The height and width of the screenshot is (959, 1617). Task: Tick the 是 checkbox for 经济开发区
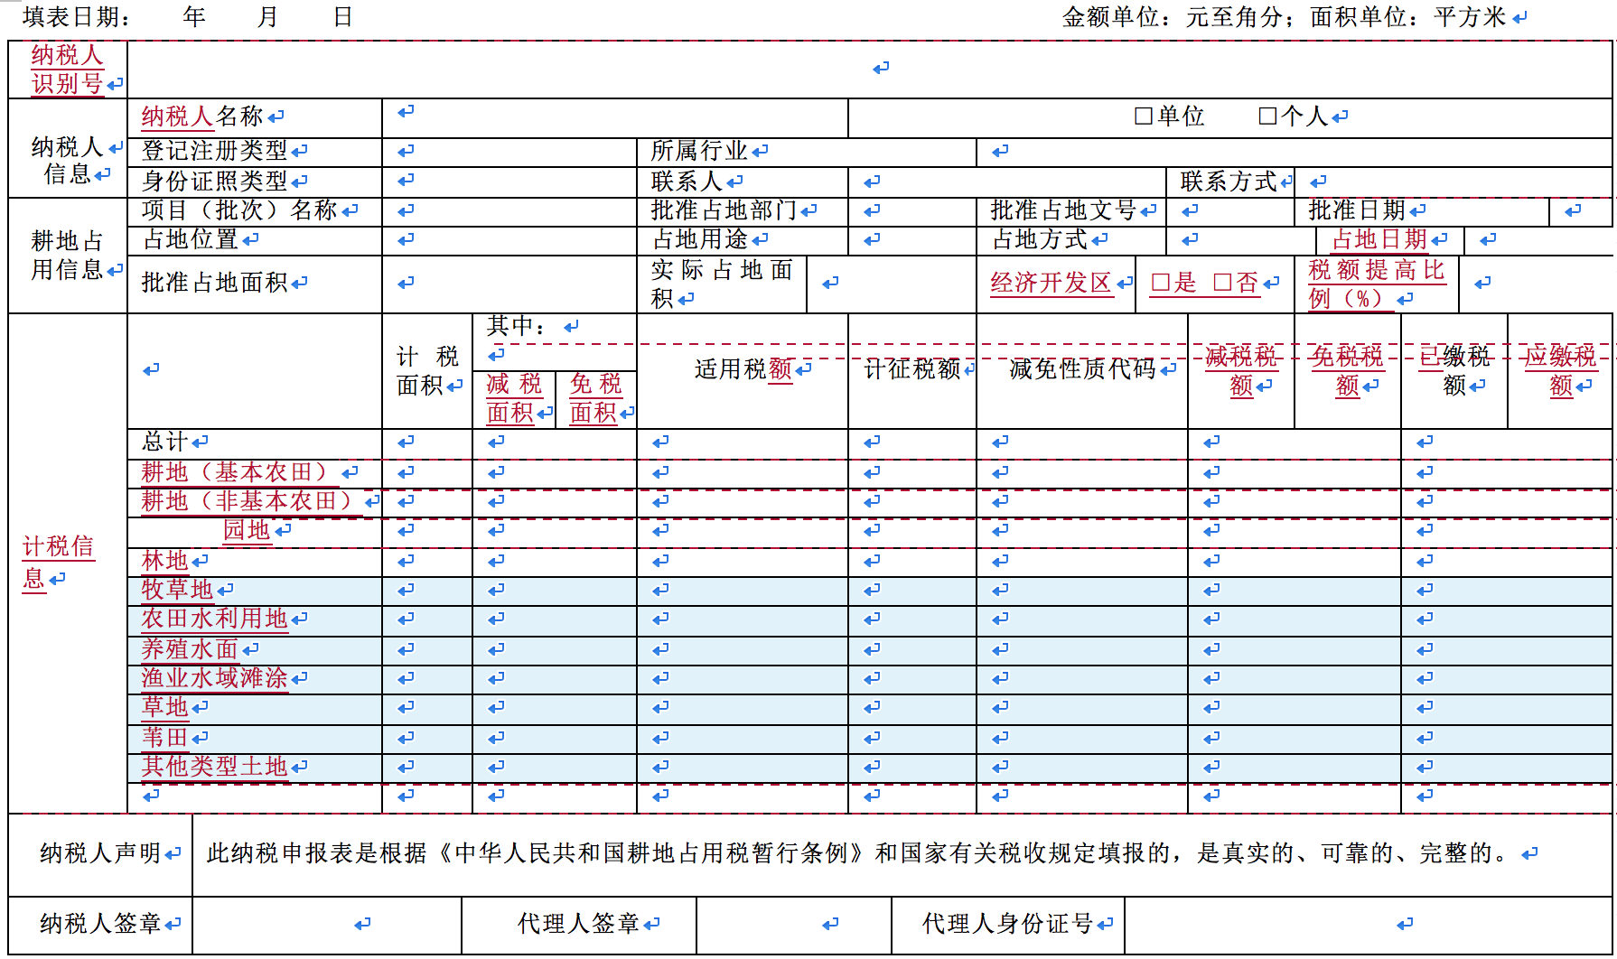point(1160,283)
